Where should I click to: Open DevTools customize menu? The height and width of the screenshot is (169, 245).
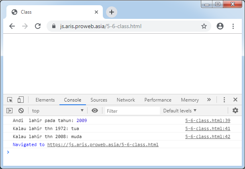point(224,100)
